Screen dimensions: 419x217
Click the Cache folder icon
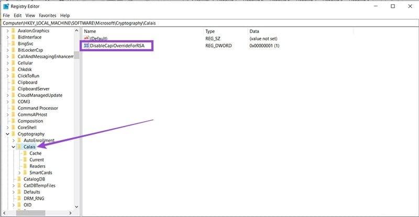(x=25, y=153)
